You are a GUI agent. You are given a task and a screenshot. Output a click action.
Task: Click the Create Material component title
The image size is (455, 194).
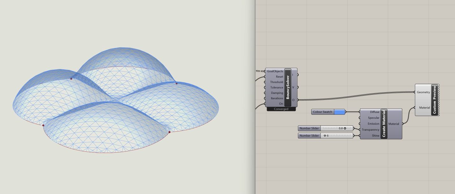coord(384,124)
